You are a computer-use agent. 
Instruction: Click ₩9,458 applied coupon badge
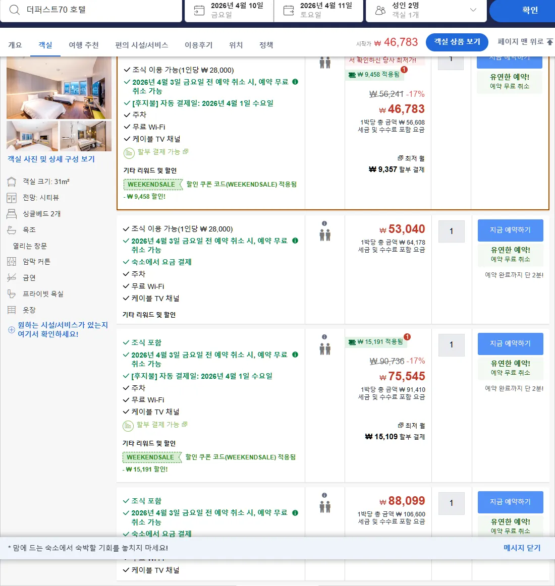(374, 75)
